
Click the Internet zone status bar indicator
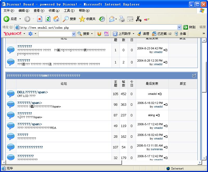point(175,168)
